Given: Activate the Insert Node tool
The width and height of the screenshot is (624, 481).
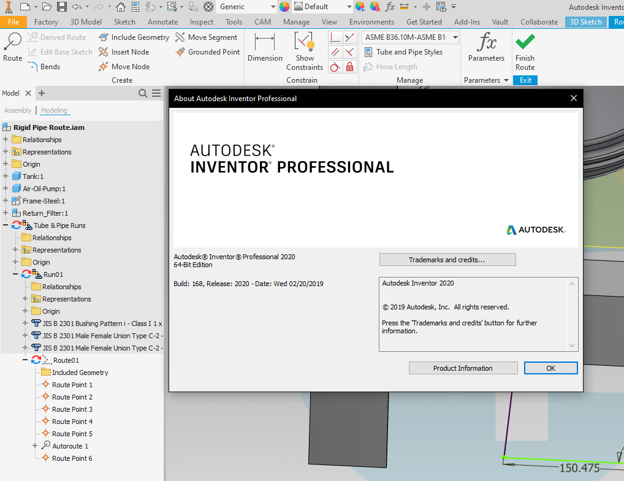Looking at the screenshot, I should [x=131, y=51].
